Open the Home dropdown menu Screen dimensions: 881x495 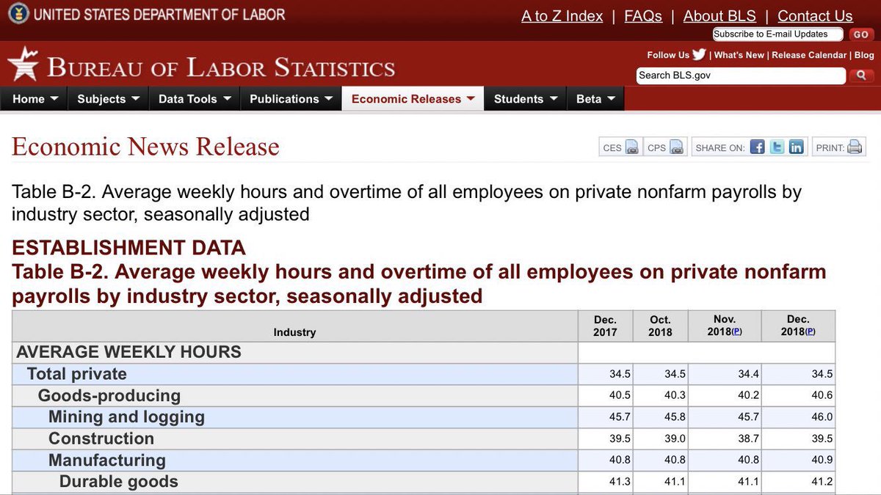click(x=35, y=99)
